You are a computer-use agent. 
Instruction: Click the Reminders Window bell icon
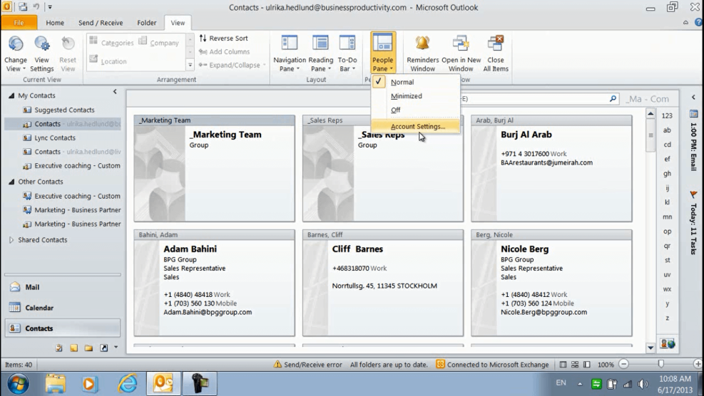coord(422,44)
